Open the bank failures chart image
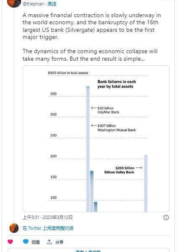This screenshot has width=177, height=252. tap(96, 139)
